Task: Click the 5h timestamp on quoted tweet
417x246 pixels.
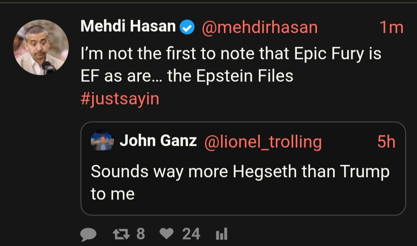Action: click(x=386, y=142)
